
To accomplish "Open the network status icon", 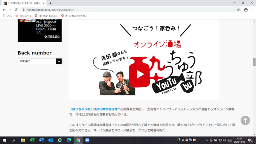I will (220, 140).
